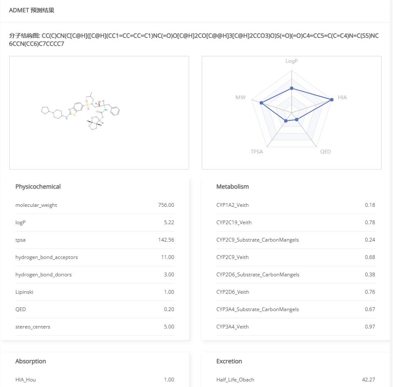Click the CYP3A4_Veith property label
Screen dimensions: 393x387
coord(232,327)
